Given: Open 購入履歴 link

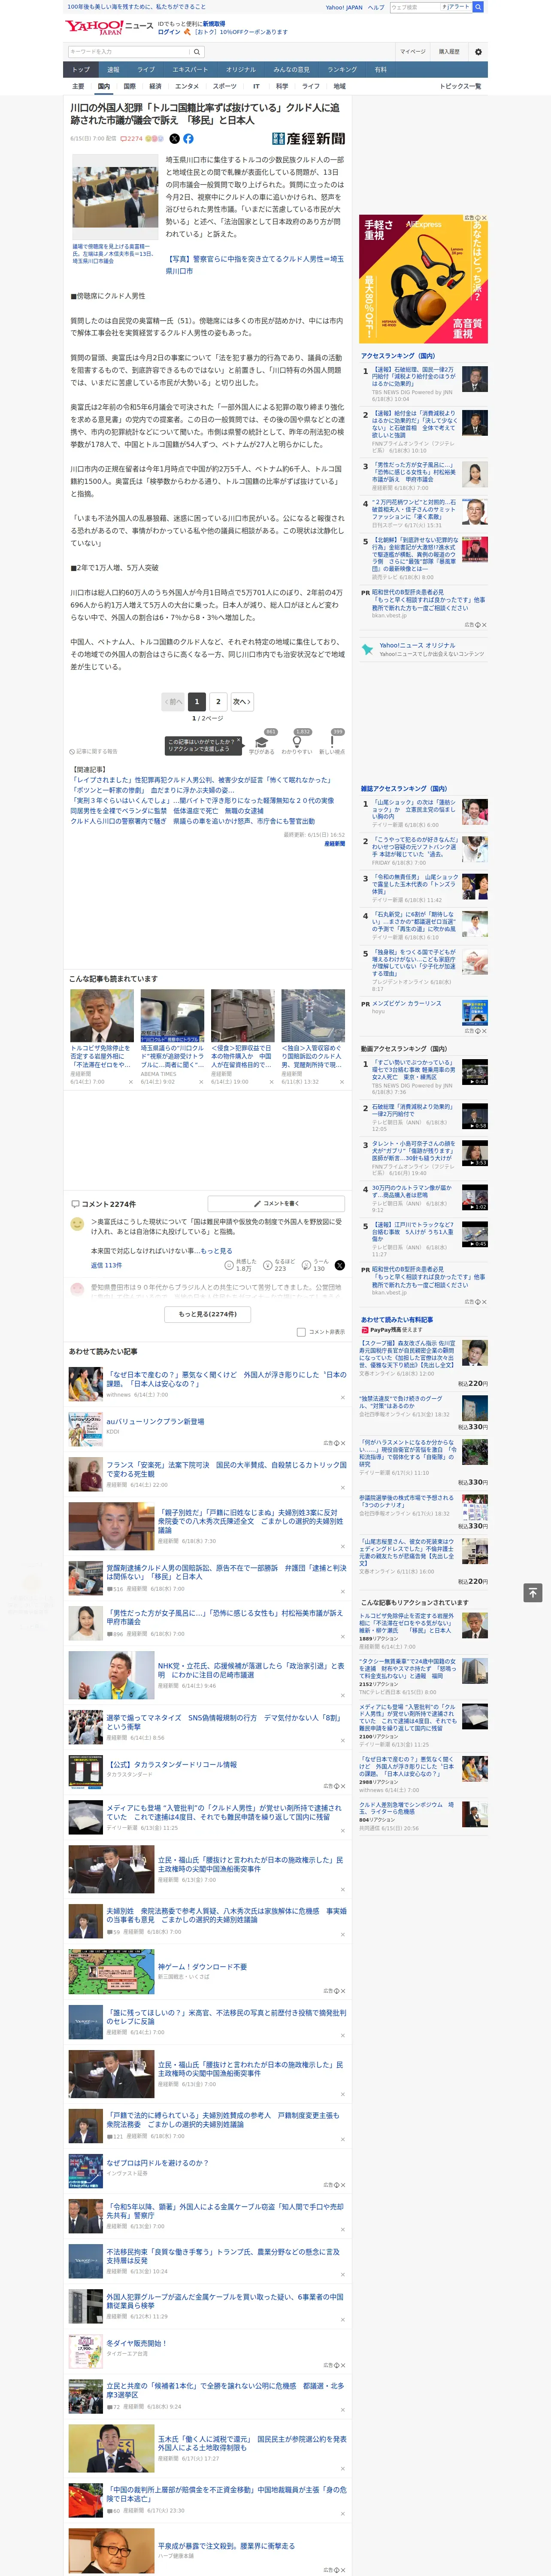Looking at the screenshot, I should click(x=449, y=52).
